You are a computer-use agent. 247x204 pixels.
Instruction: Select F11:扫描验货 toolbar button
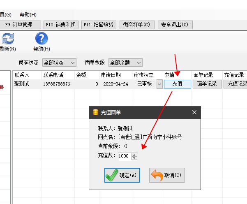pyautogui.click(x=99, y=25)
